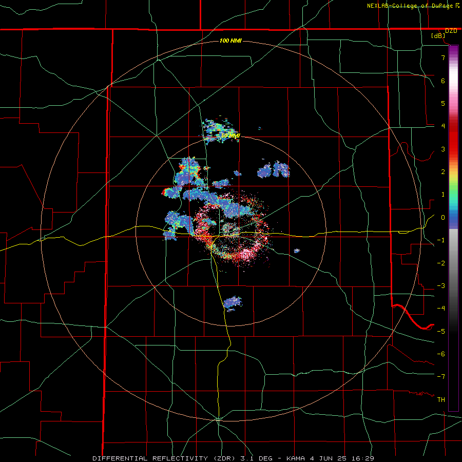Screen dimensions: 462x462
Task: Select the legend value "1"
Action: coord(443,195)
